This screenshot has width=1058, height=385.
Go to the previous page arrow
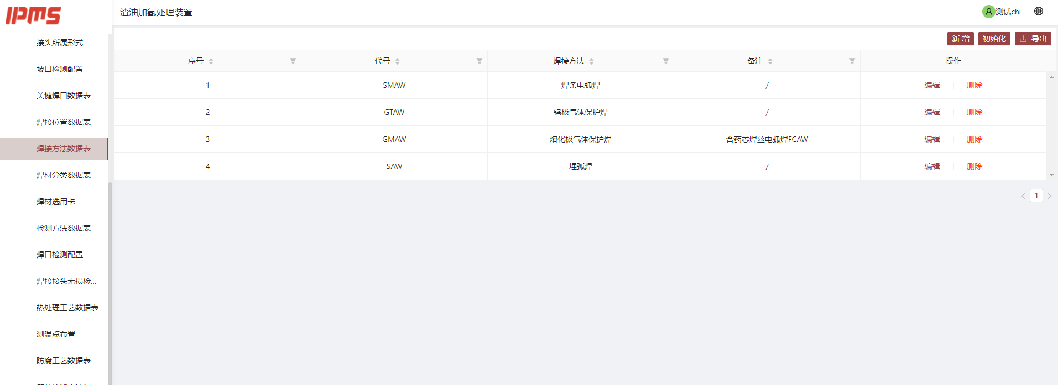tap(1023, 196)
